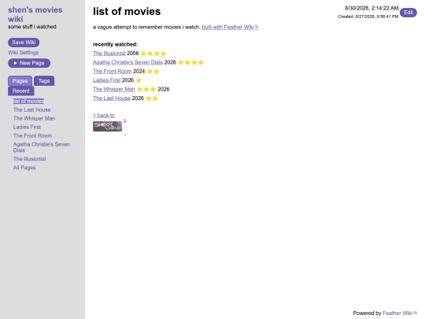
Task: Click external link icon beside banner image
Action: click(x=124, y=121)
